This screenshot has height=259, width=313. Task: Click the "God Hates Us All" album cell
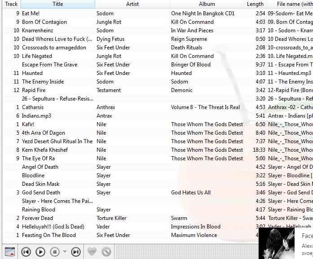click(x=191, y=193)
